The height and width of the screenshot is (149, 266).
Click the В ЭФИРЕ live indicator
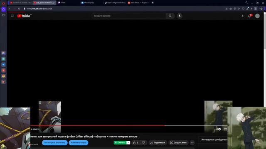pos(35,129)
